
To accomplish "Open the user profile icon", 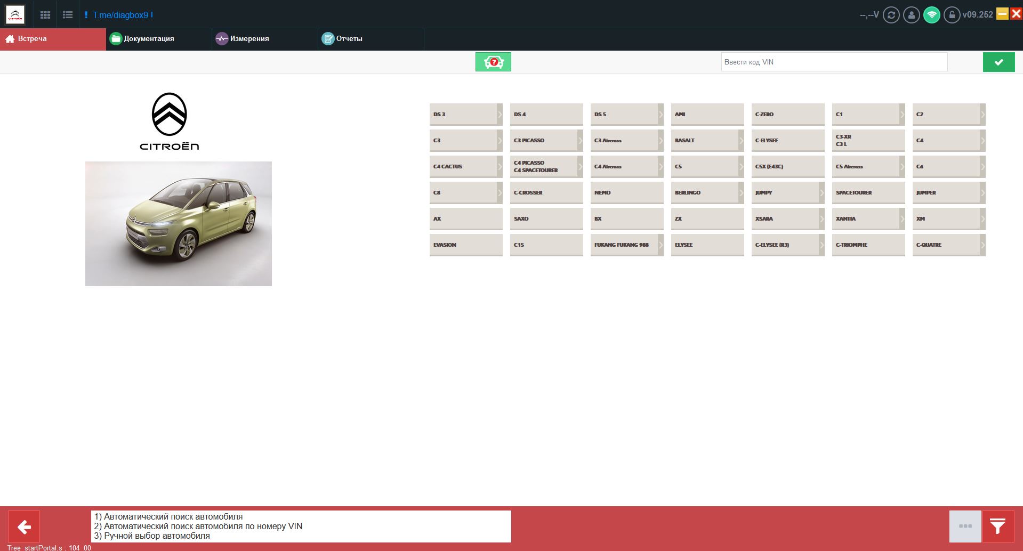I will tap(911, 15).
